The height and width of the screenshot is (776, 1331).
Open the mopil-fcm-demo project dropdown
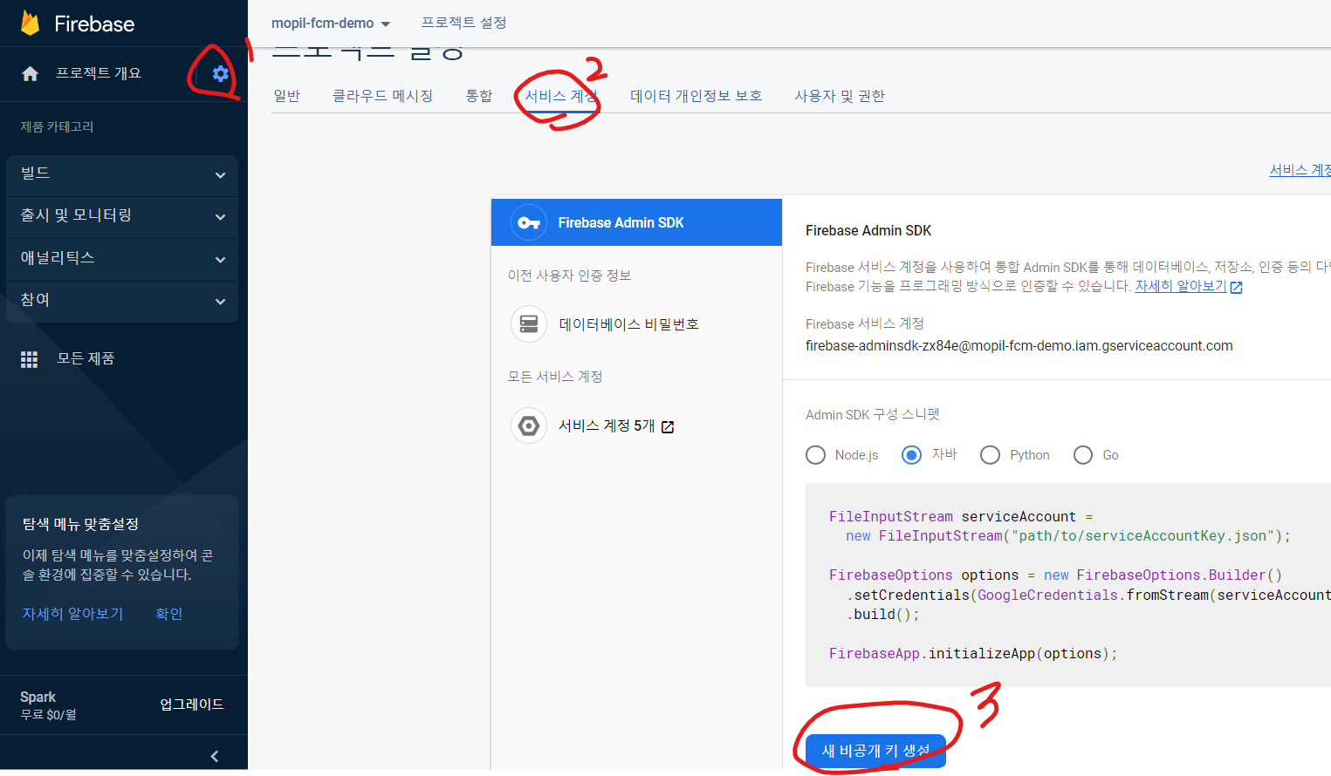331,24
